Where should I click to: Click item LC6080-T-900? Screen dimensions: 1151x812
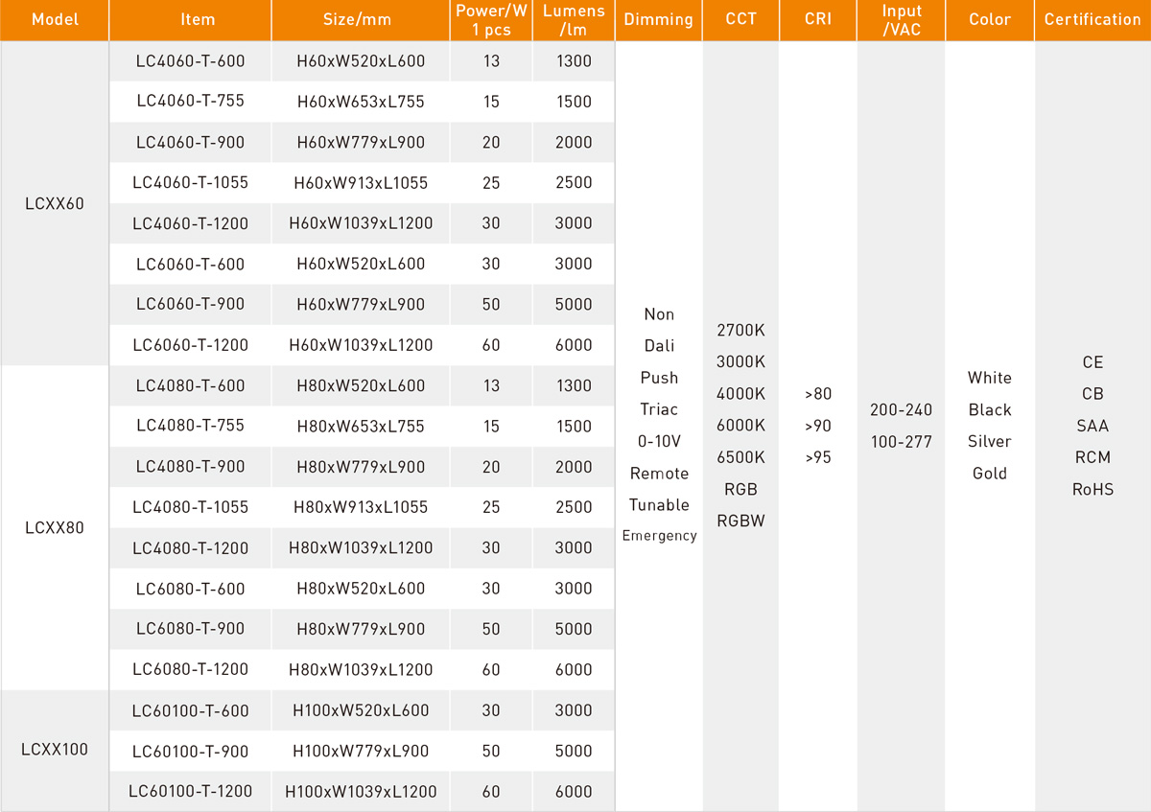(x=191, y=629)
